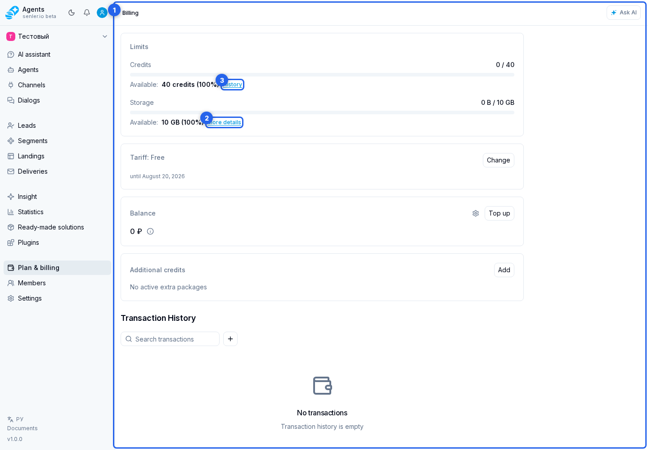The height and width of the screenshot is (450, 648).
Task: Open Plugins from the sidebar
Action: (x=57, y=243)
